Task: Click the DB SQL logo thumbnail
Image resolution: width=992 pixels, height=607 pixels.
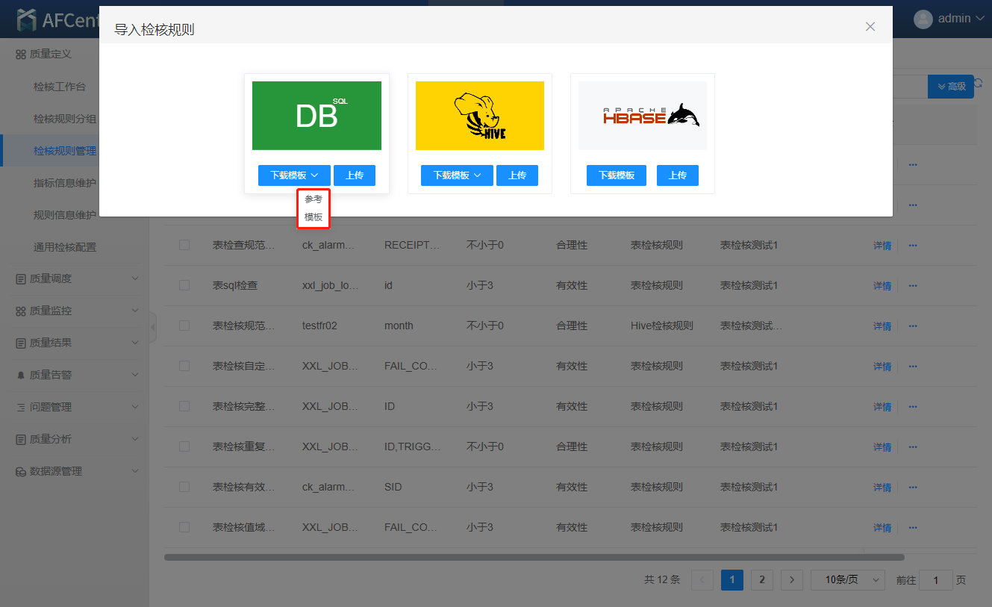Action: pos(316,116)
